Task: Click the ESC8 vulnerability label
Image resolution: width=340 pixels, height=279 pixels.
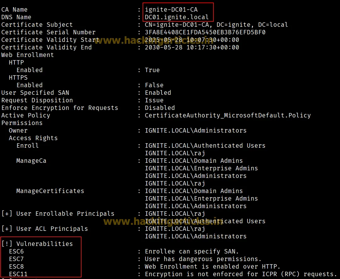Action: (16, 266)
